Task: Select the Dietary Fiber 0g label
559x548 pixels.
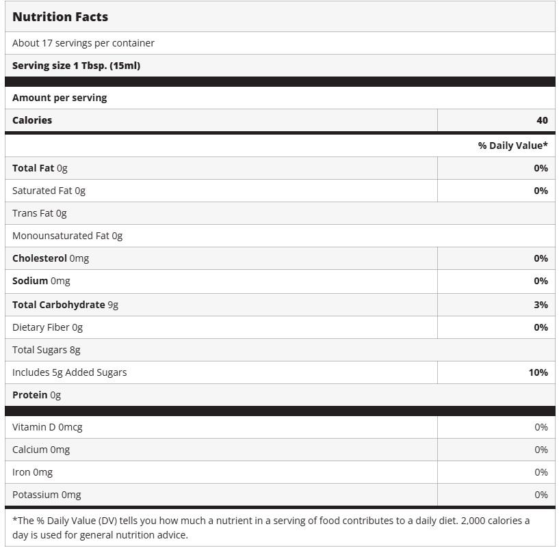Action: (x=47, y=327)
